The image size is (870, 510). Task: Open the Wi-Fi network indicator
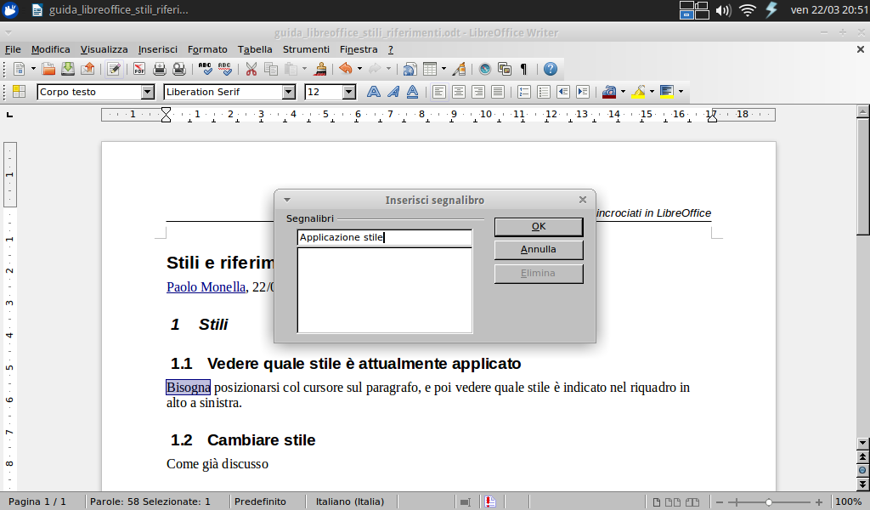click(748, 10)
